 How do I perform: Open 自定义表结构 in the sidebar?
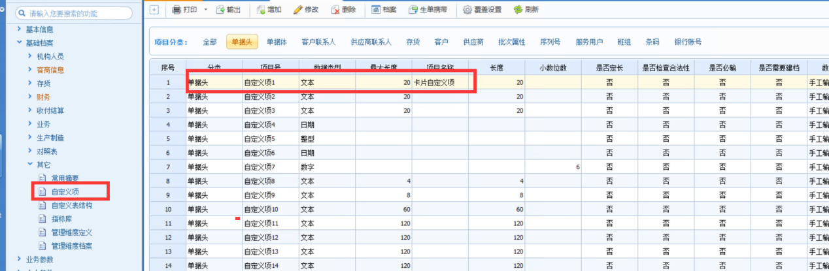tap(71, 206)
